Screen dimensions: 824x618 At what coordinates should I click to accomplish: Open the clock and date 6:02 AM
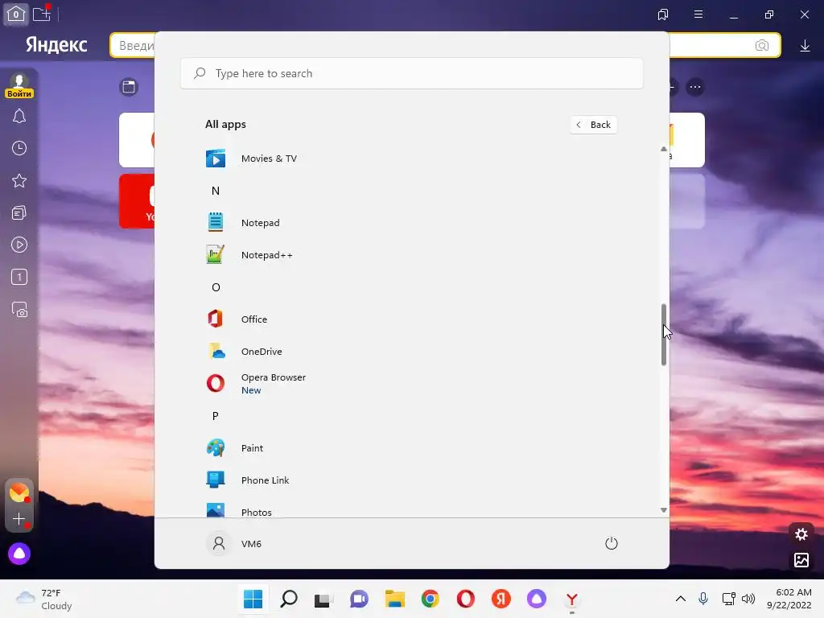click(x=789, y=599)
